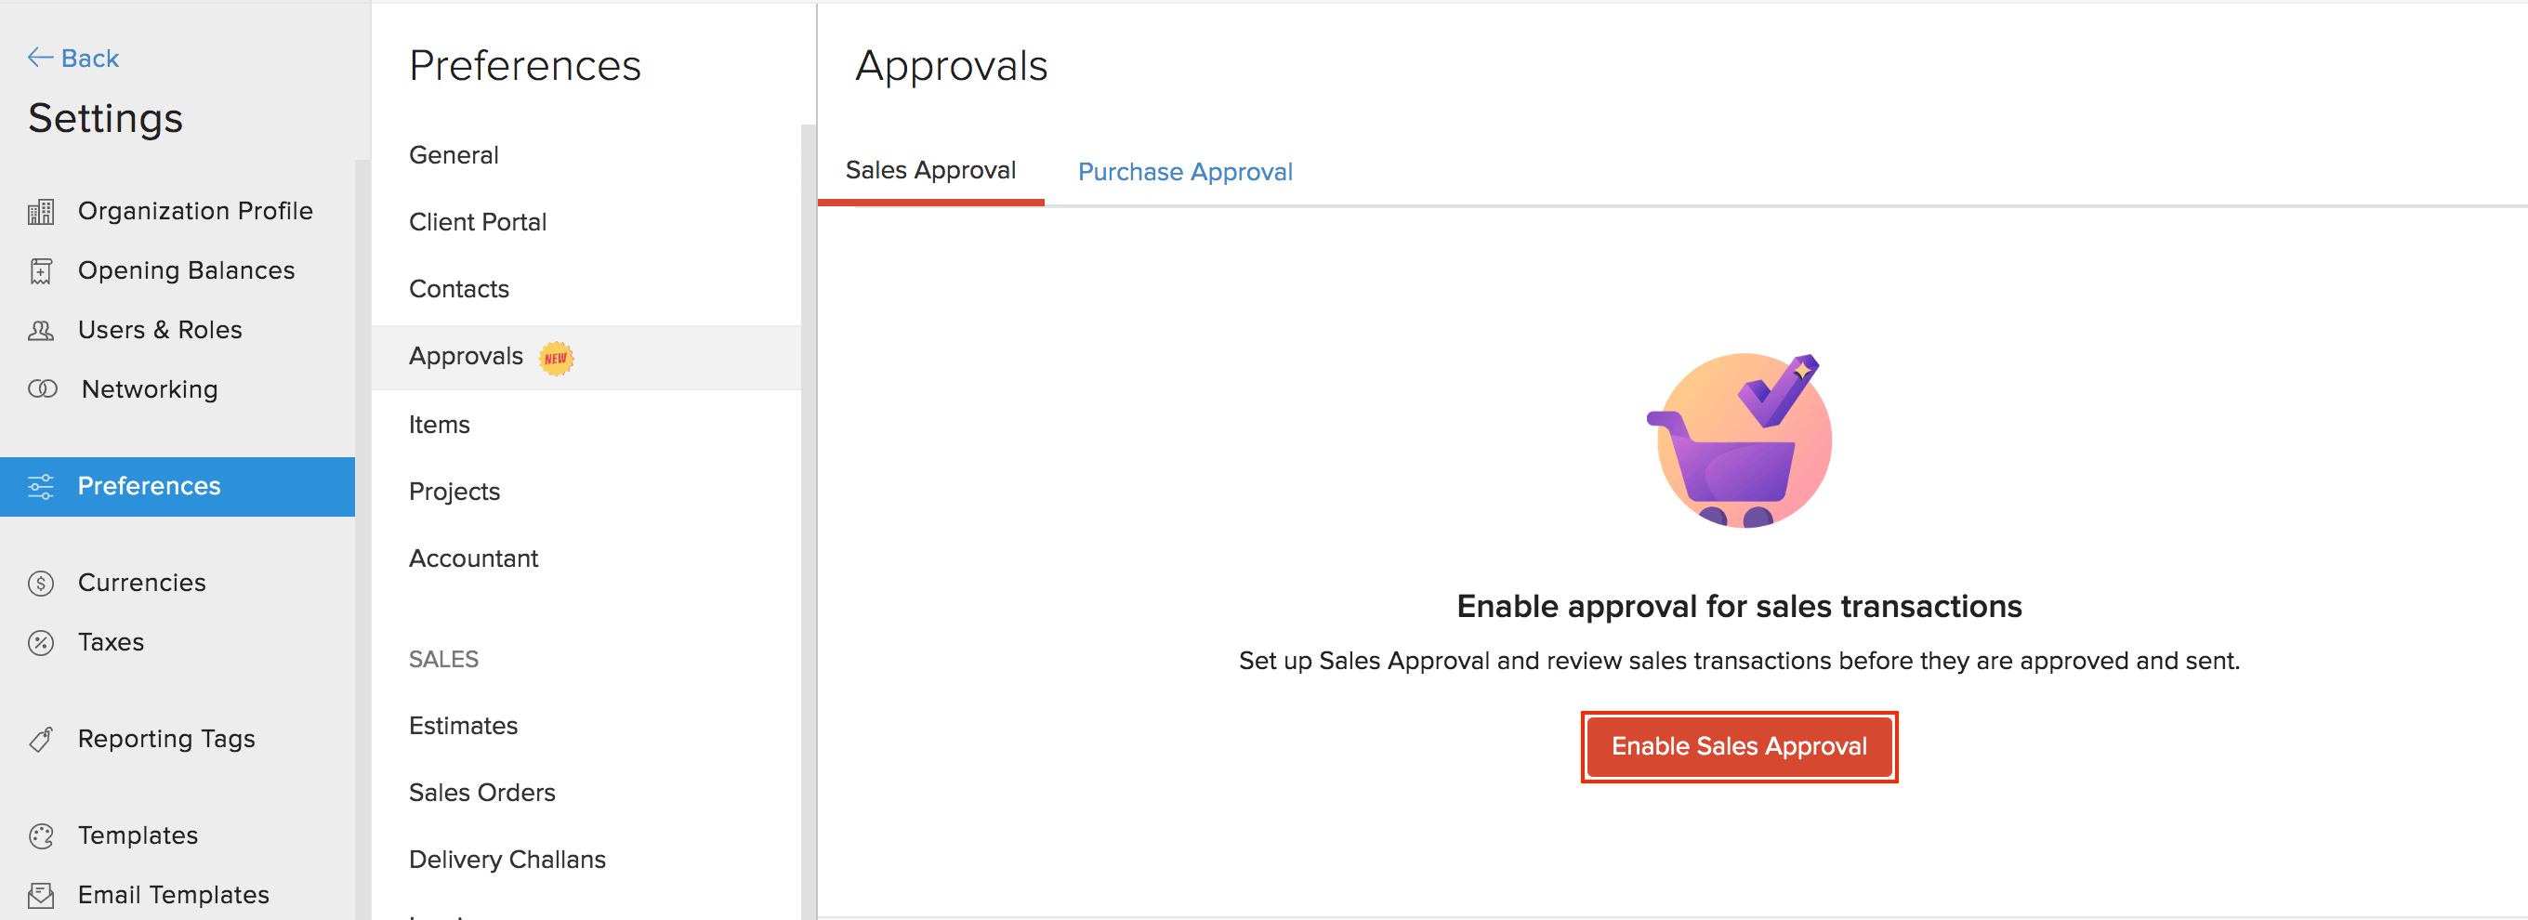Image resolution: width=2528 pixels, height=920 pixels.
Task: Open the Accountant preferences
Action: click(x=473, y=559)
